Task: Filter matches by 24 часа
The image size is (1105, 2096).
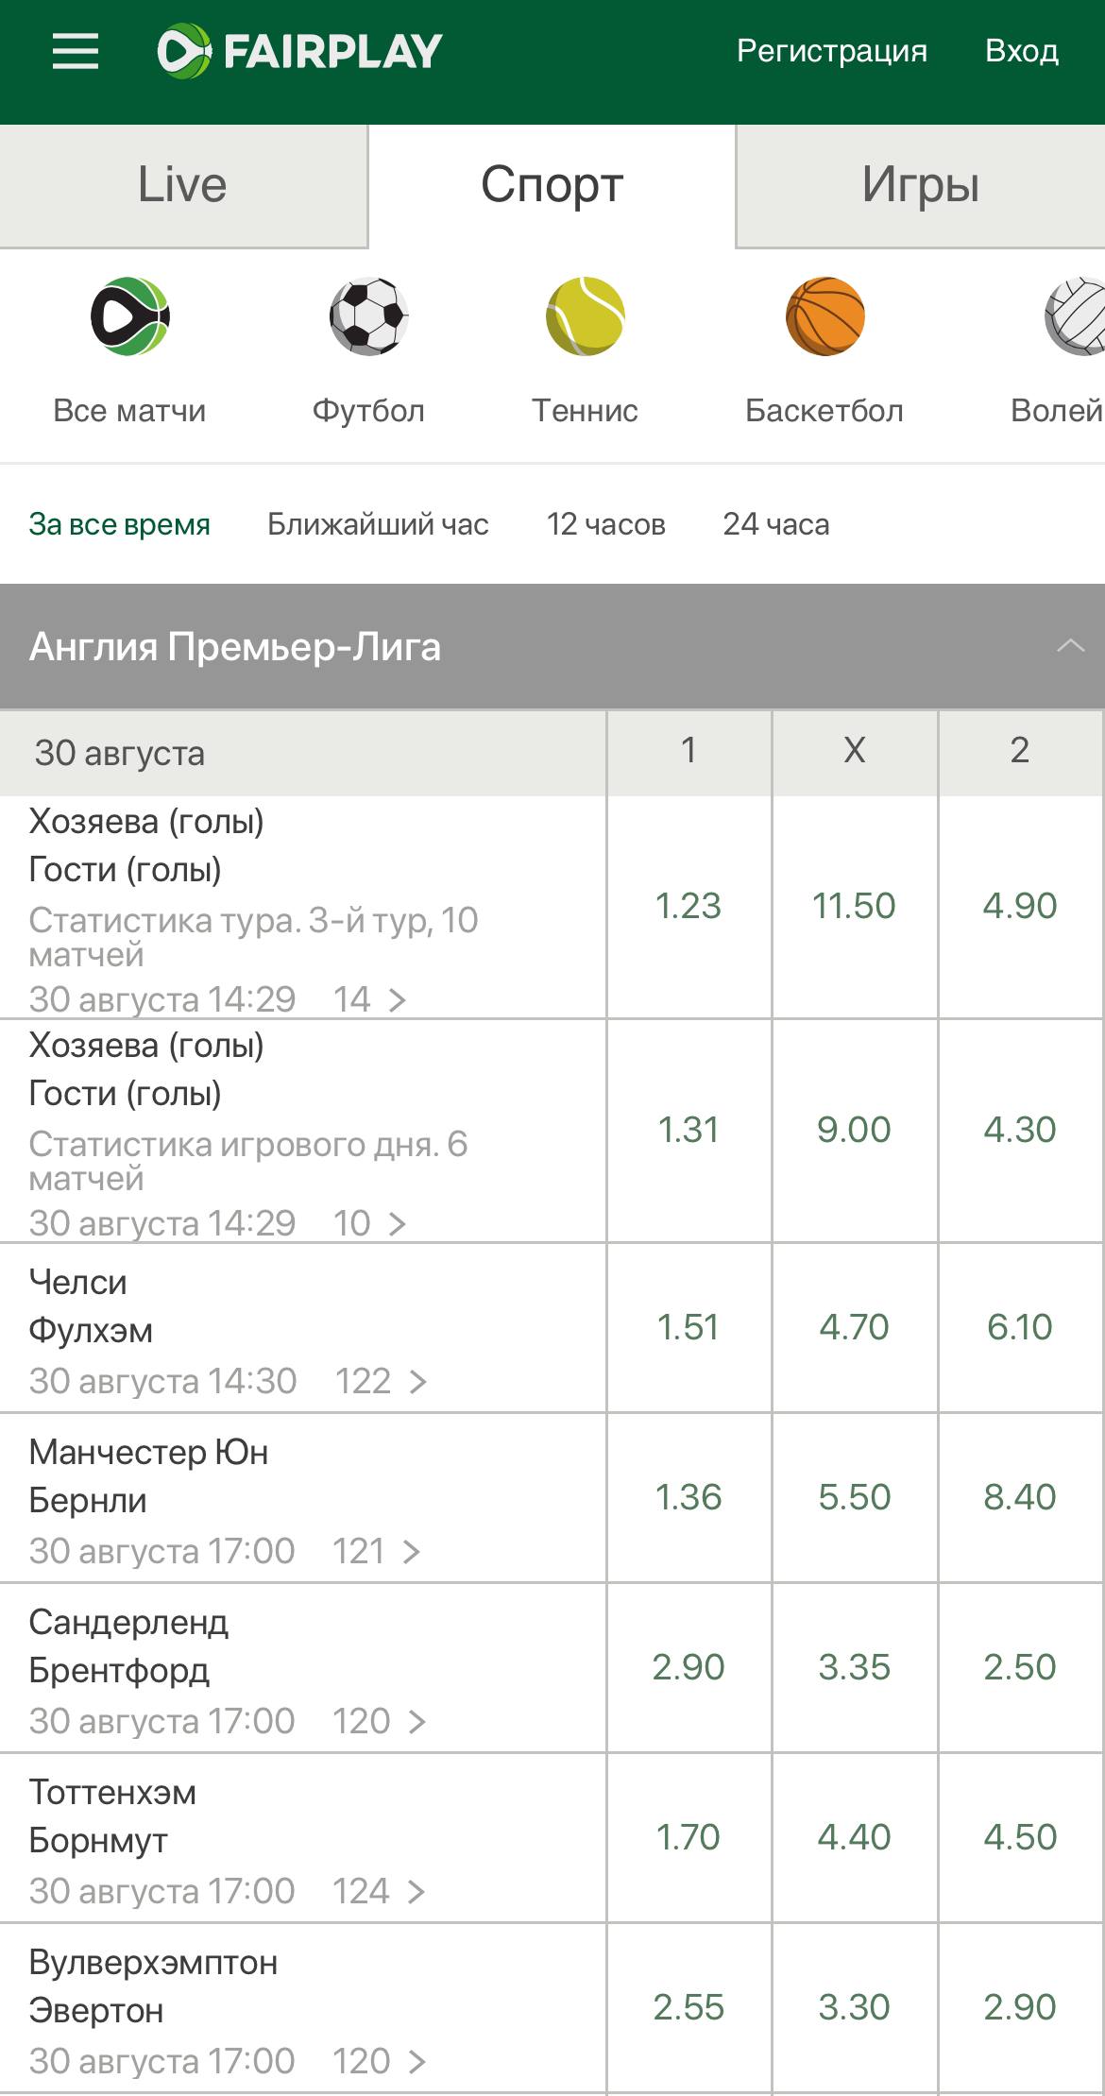Action: [x=776, y=524]
